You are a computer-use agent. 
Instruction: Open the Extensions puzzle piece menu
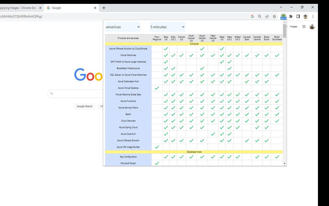[x=291, y=16]
